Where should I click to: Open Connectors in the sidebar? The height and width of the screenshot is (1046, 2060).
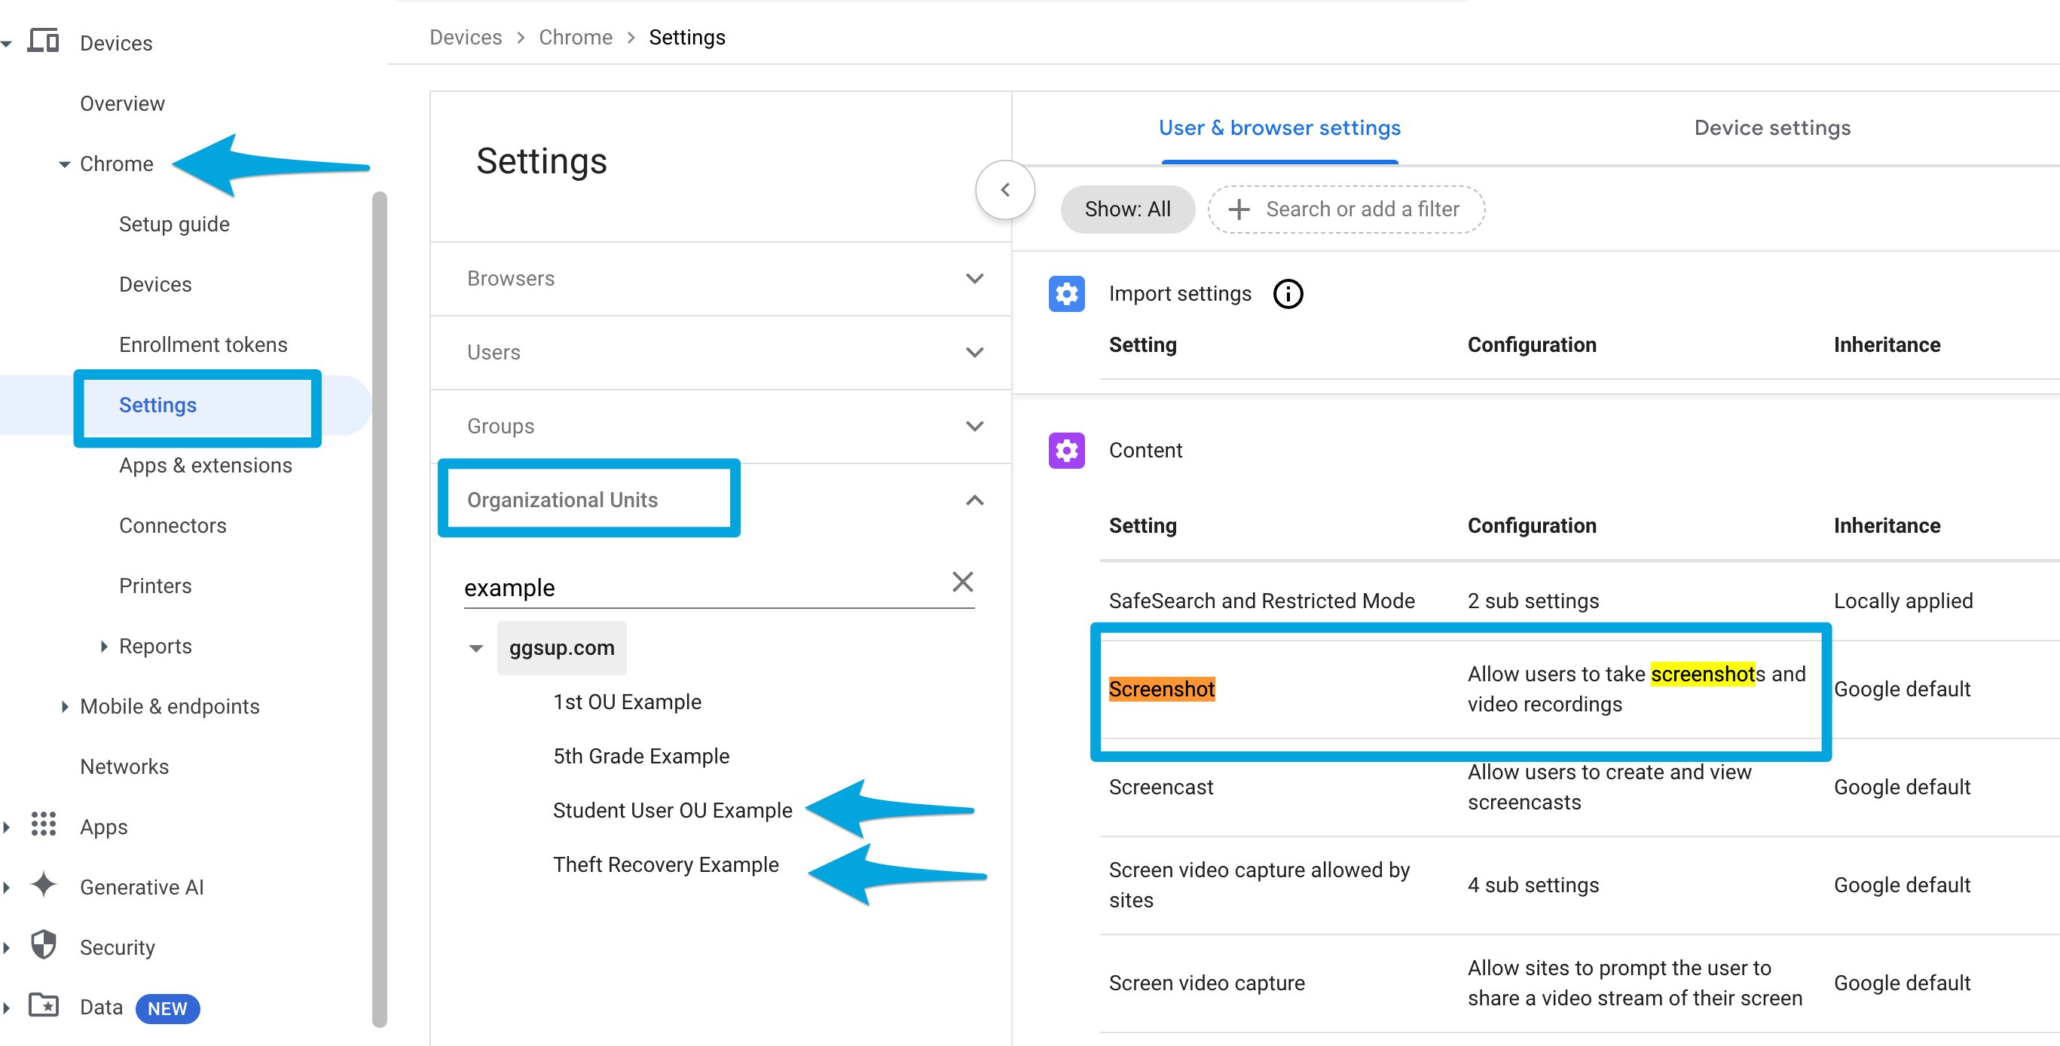point(173,525)
